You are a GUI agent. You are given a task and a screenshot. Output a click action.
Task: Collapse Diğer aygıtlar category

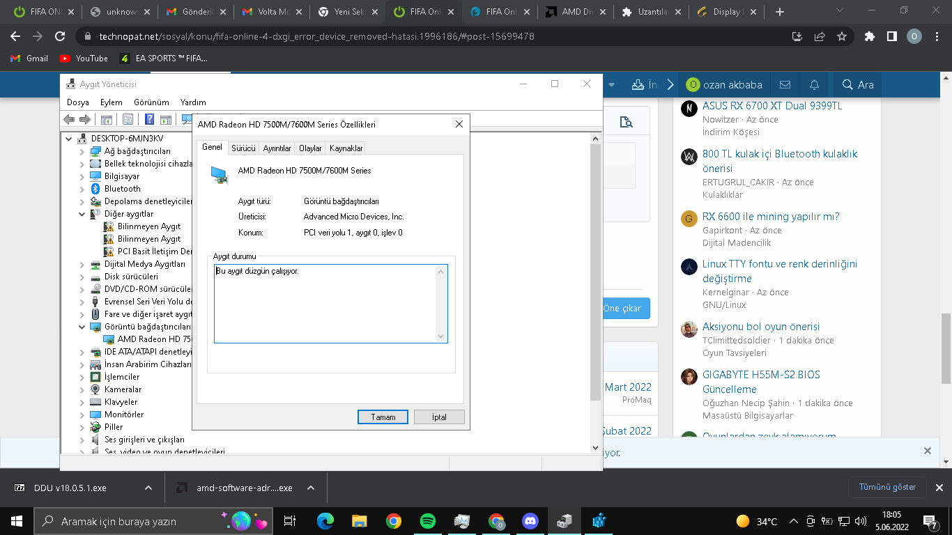point(82,214)
